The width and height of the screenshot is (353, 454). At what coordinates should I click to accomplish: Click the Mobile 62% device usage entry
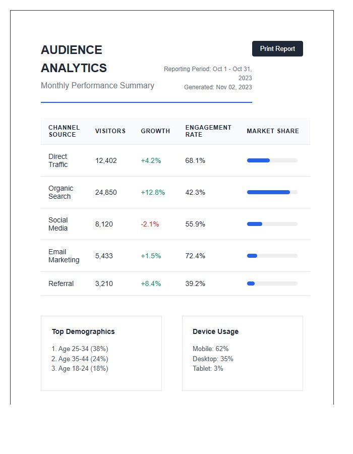(x=210, y=349)
